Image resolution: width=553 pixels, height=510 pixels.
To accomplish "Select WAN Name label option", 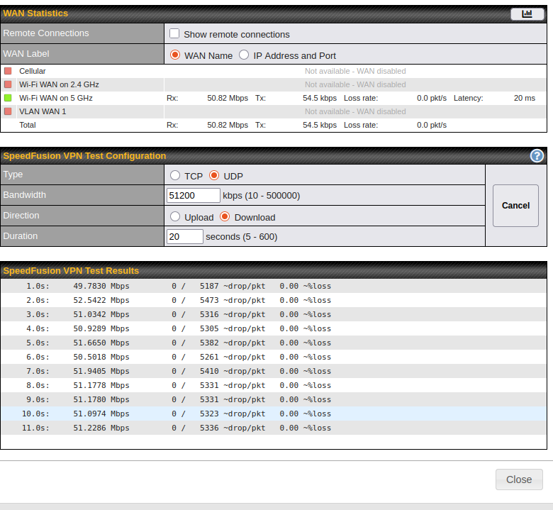I will click(175, 55).
